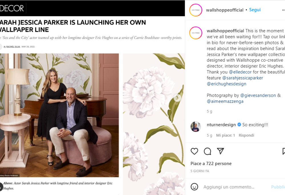Open @erichughesdesign mention link
This screenshot has height=195, width=285.
[227, 84]
